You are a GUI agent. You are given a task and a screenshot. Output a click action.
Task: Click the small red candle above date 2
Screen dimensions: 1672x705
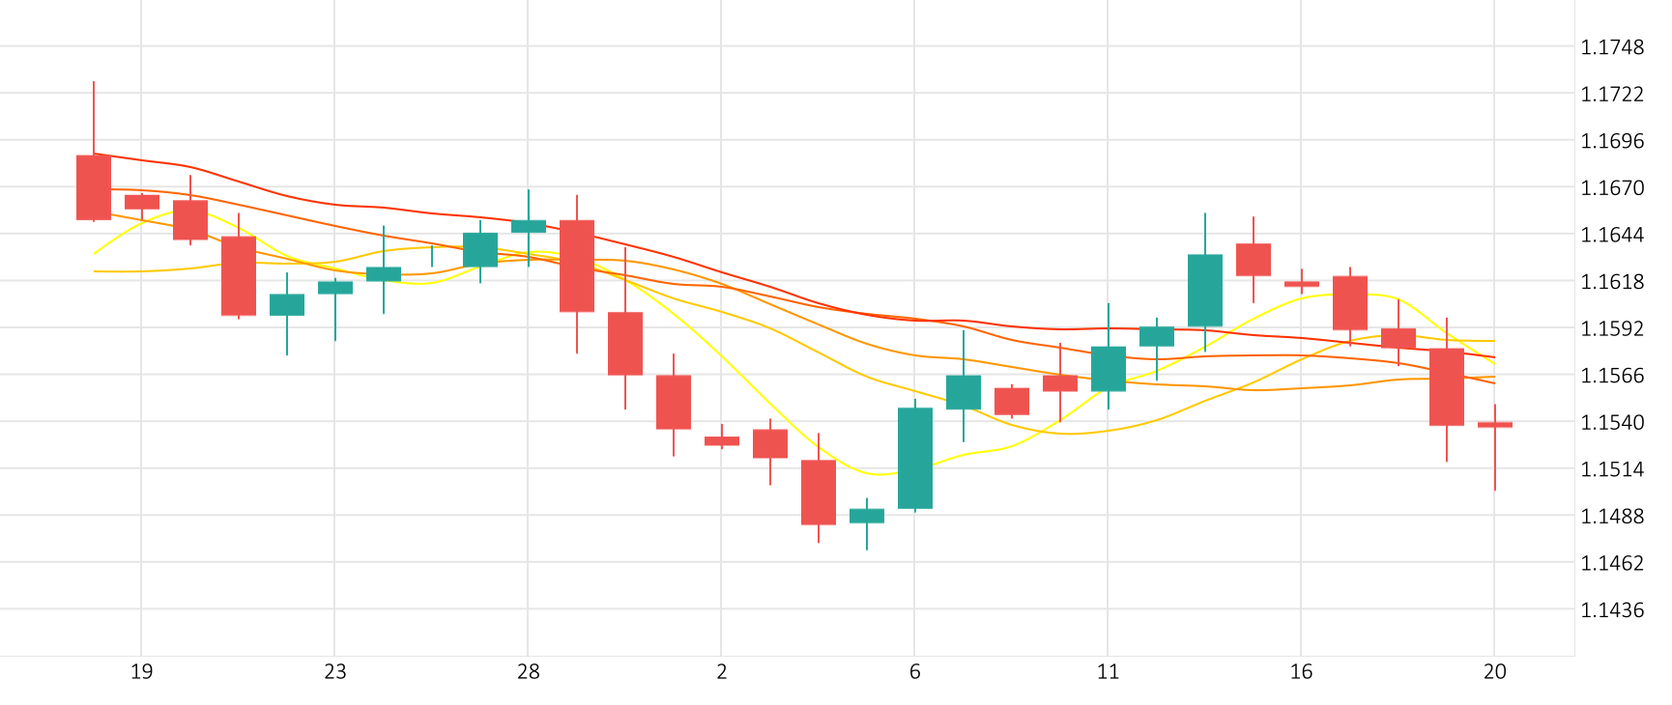(x=721, y=440)
